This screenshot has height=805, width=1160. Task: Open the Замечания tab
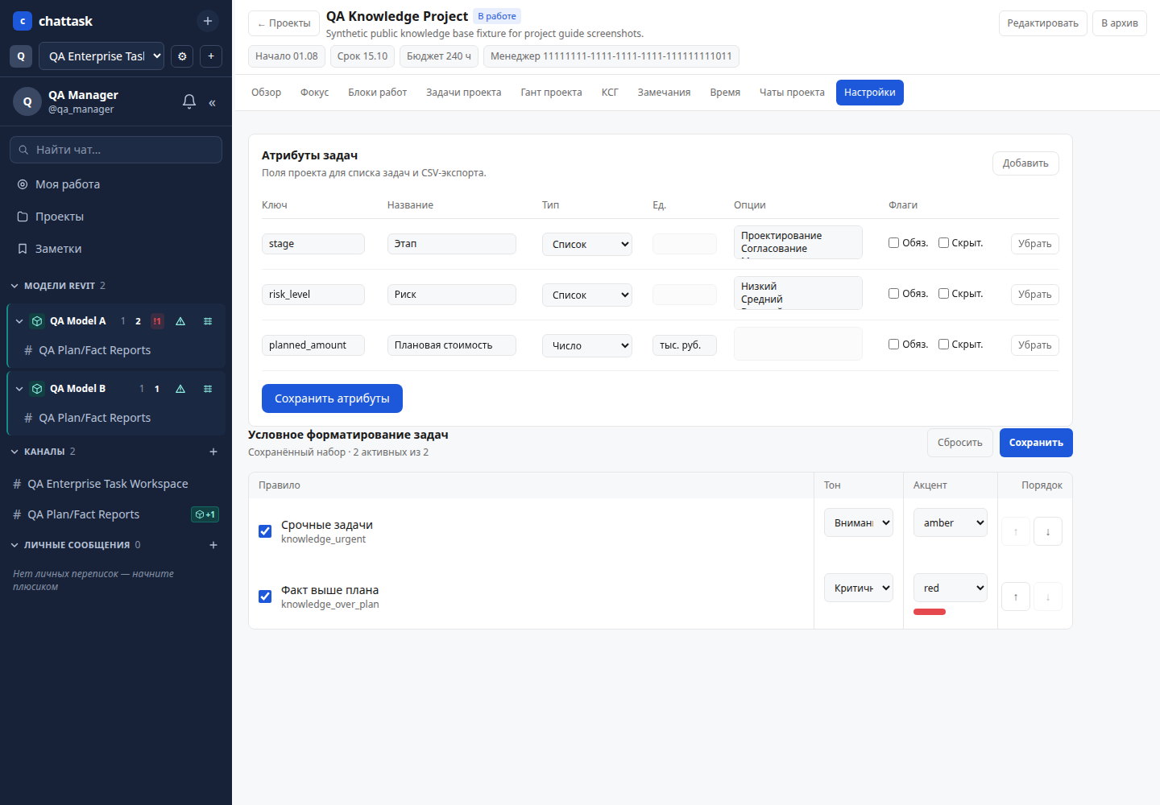pos(664,93)
